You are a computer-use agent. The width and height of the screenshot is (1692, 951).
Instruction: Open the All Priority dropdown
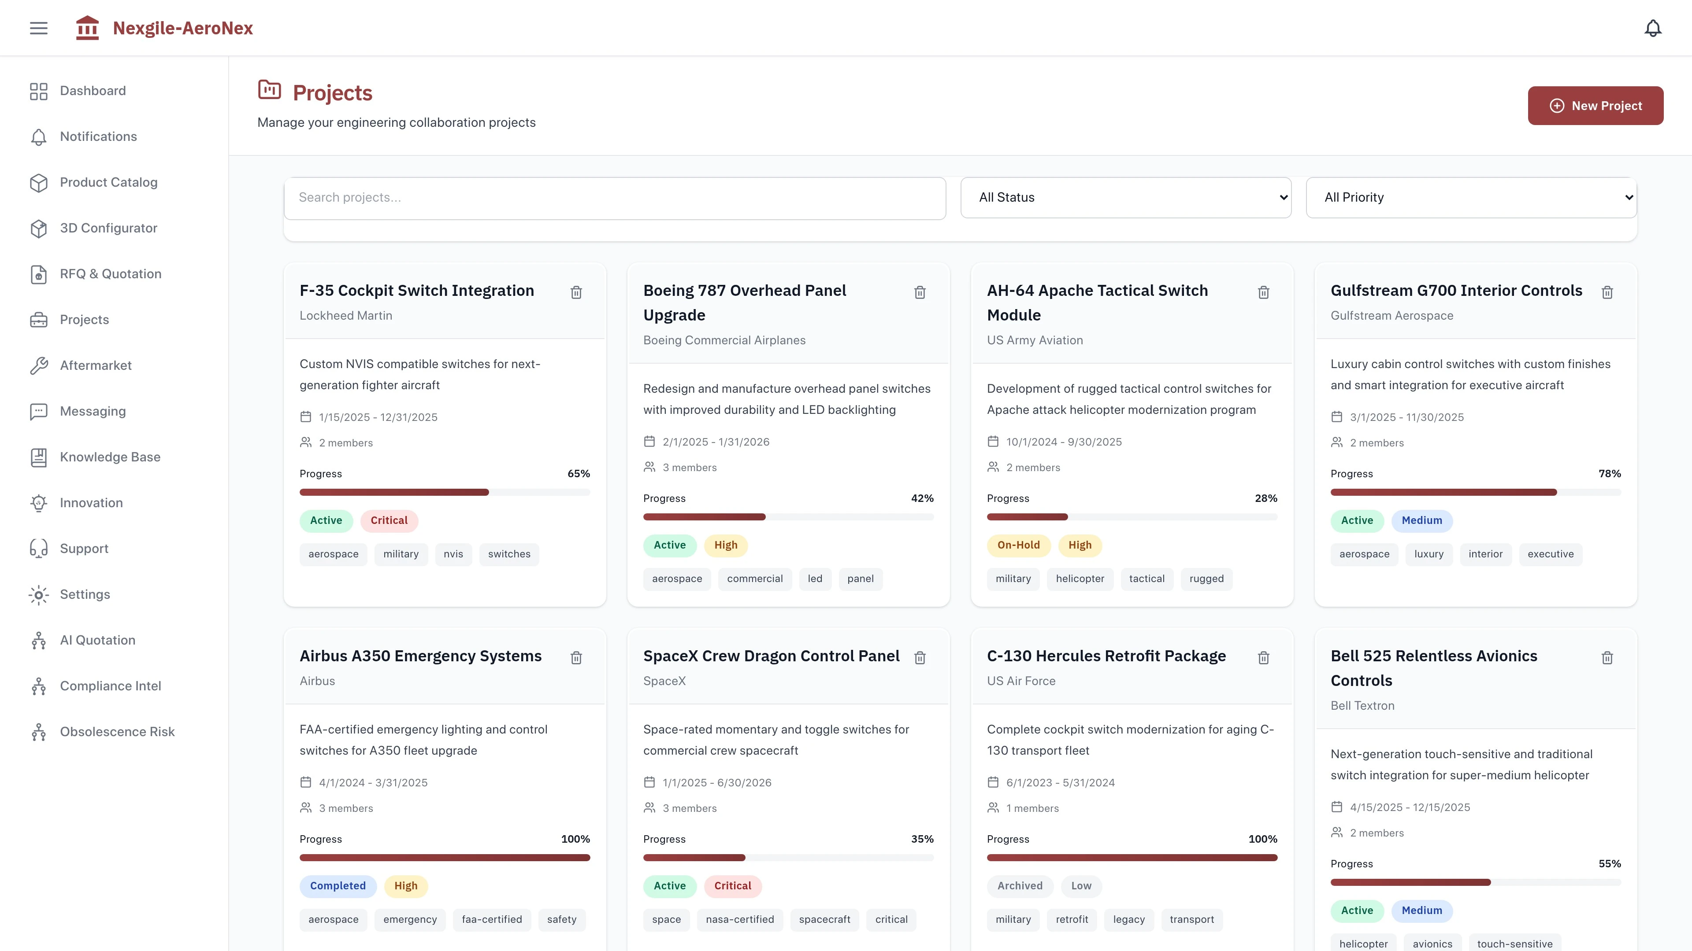1471,198
